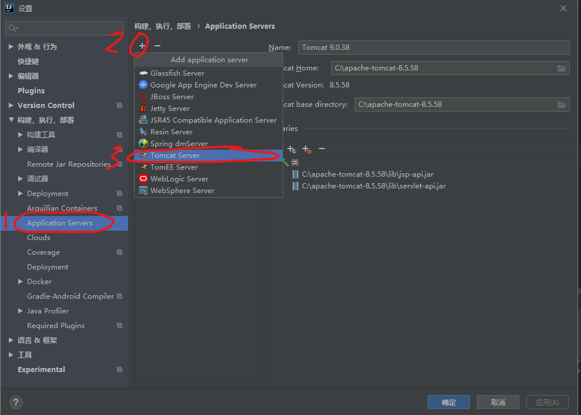Click the servlet-api.jar library icon
Screen dimensions: 581x415
point(295,186)
